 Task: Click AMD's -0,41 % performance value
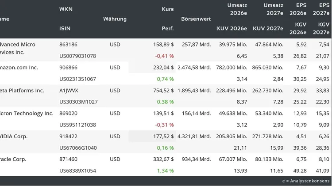pos(164,56)
